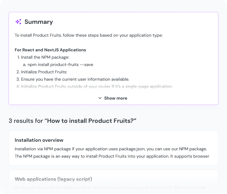This screenshot has width=227, height=194.
Task: Open Web applications (legacy script) result
Action: (x=53, y=179)
